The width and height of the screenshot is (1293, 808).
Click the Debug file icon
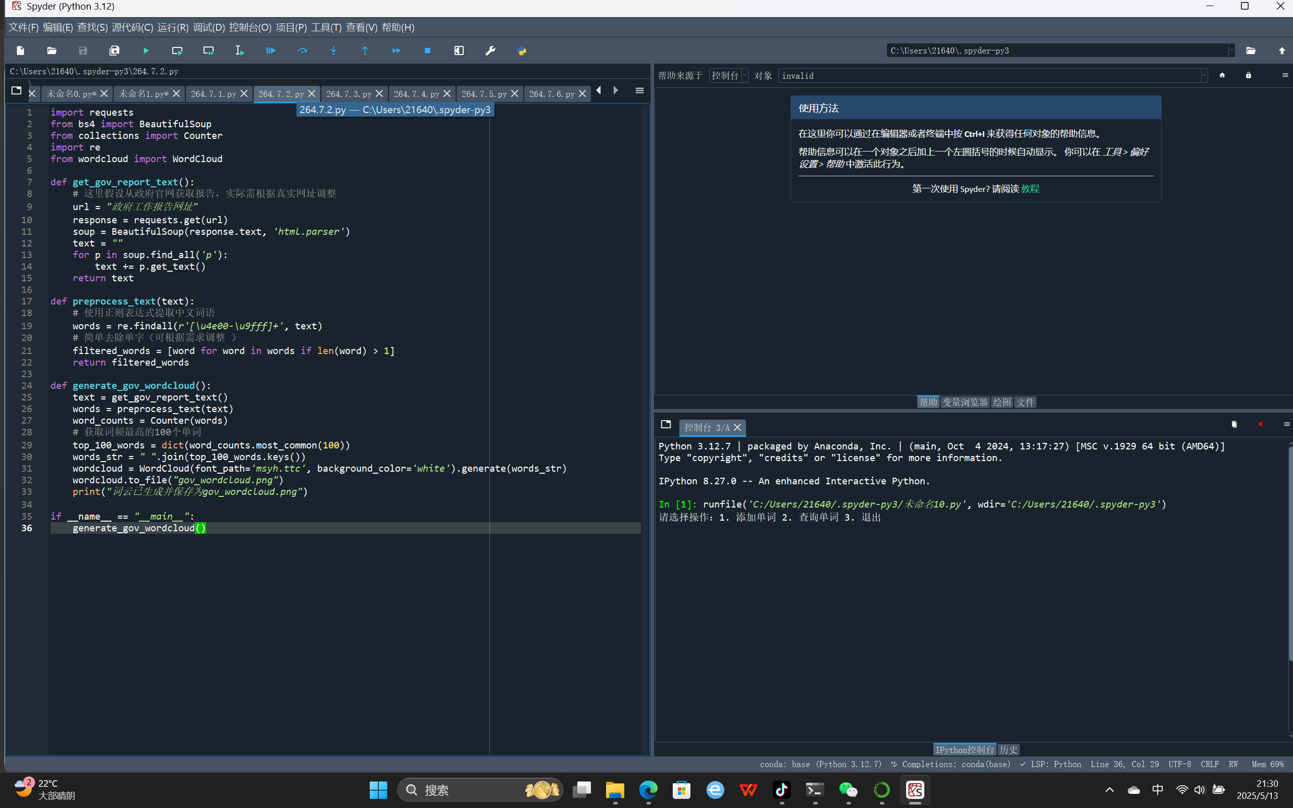click(x=271, y=51)
